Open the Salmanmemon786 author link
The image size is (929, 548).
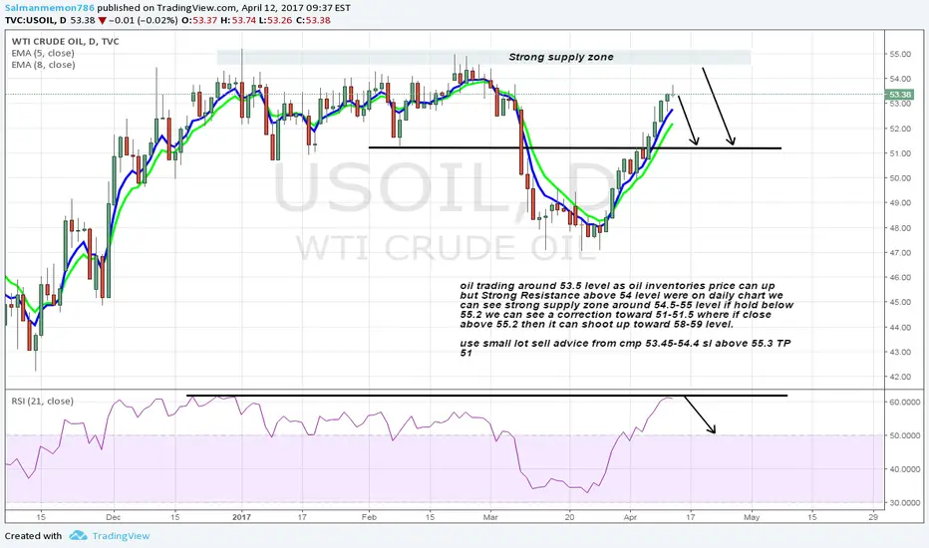coord(50,8)
